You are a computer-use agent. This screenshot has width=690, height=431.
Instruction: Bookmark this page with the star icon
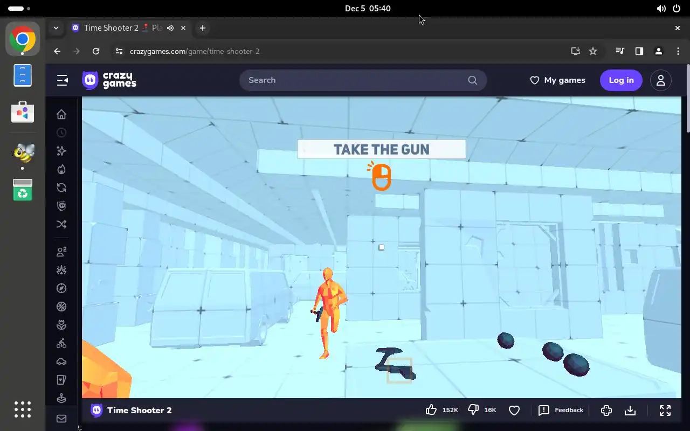tap(593, 51)
